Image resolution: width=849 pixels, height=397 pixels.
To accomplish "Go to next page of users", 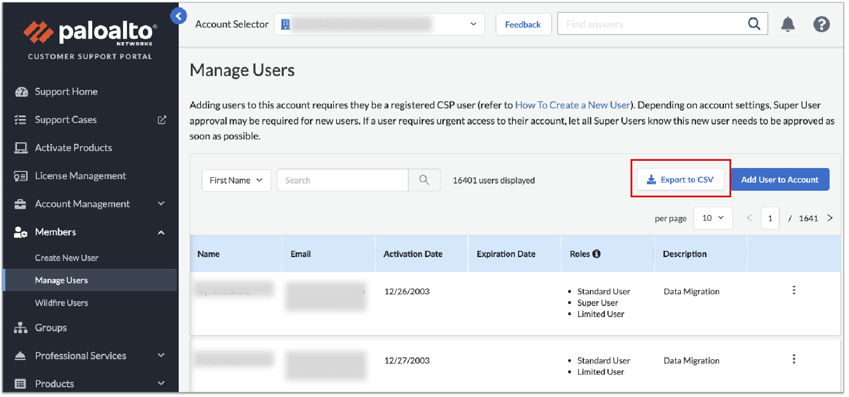I will pos(830,218).
